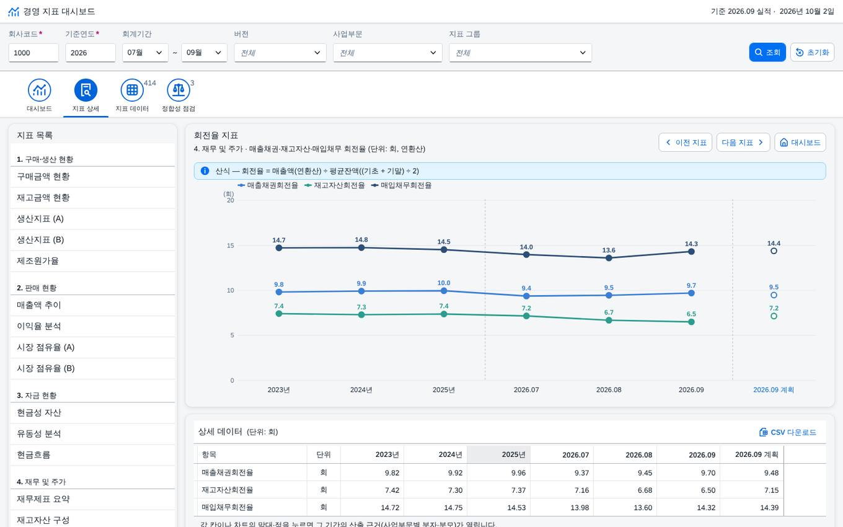Select 재고금액 현황 in the list
The image size is (843, 527).
[x=93, y=198]
